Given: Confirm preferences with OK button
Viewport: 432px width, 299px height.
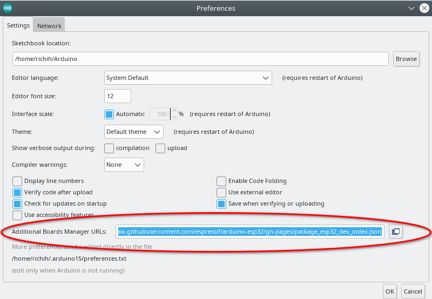Looking at the screenshot, I should point(390,291).
